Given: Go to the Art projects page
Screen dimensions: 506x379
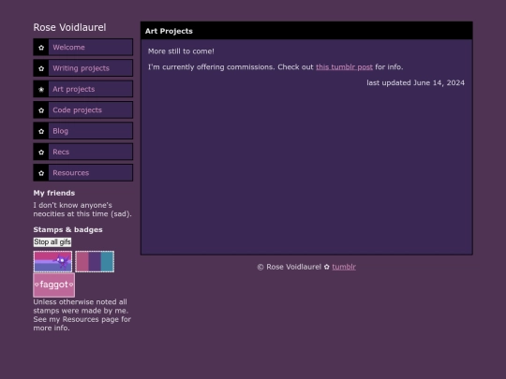Looking at the screenshot, I should pyautogui.click(x=83, y=89).
